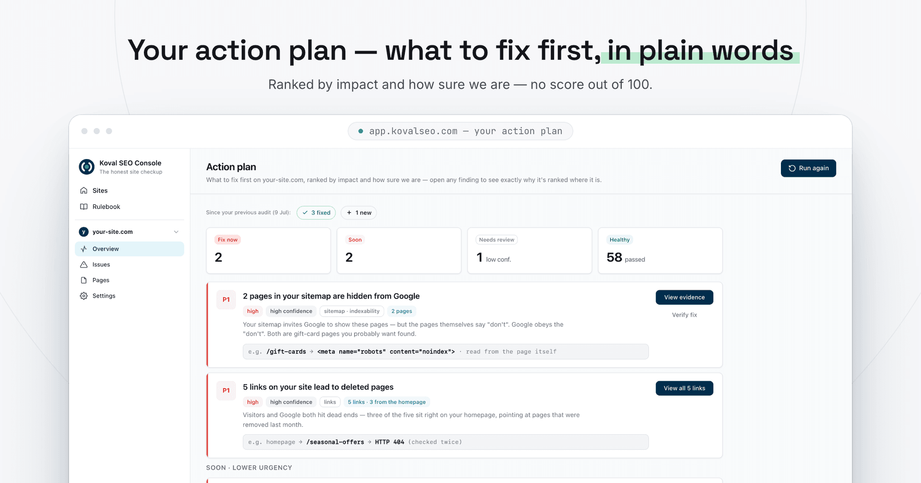Click the Verify fix link

pyautogui.click(x=685, y=315)
